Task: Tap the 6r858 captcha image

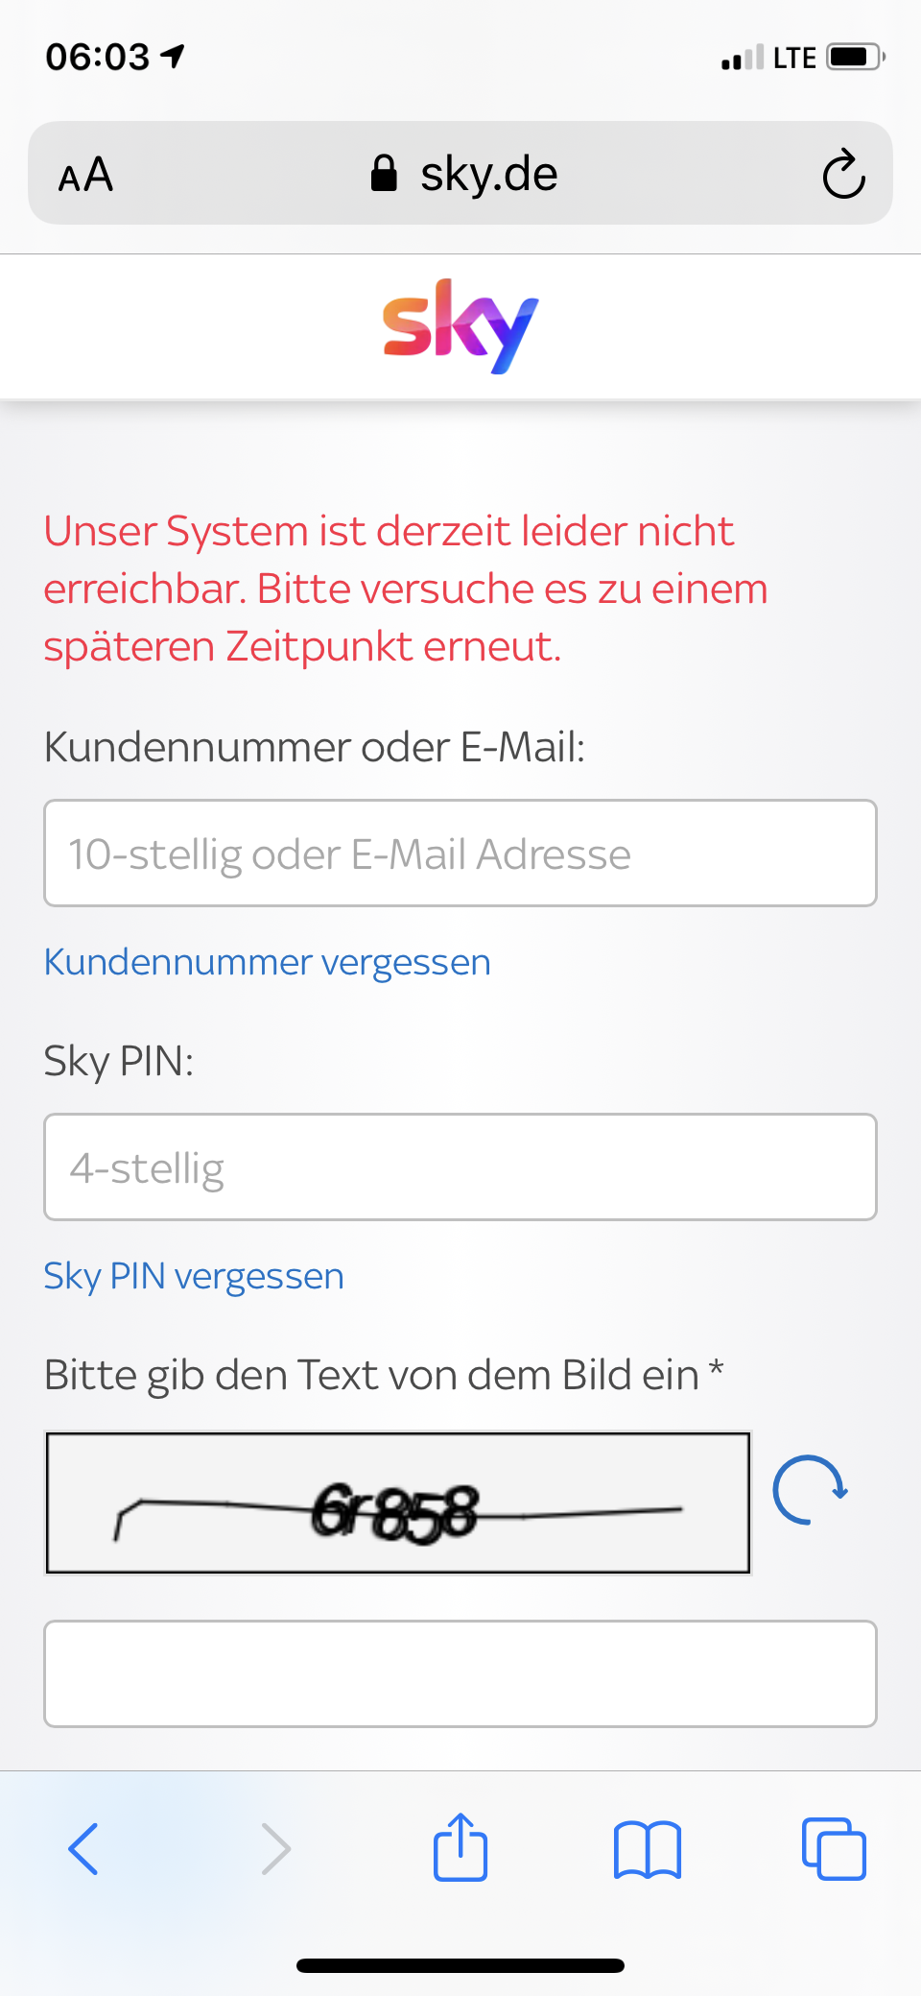Action: point(397,1503)
